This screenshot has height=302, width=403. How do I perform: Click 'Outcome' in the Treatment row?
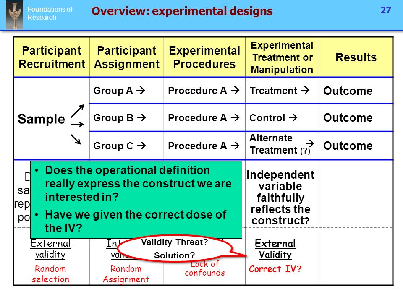348,91
